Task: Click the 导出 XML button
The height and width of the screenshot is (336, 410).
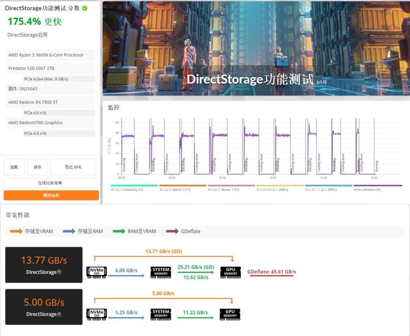Action: tap(74, 167)
